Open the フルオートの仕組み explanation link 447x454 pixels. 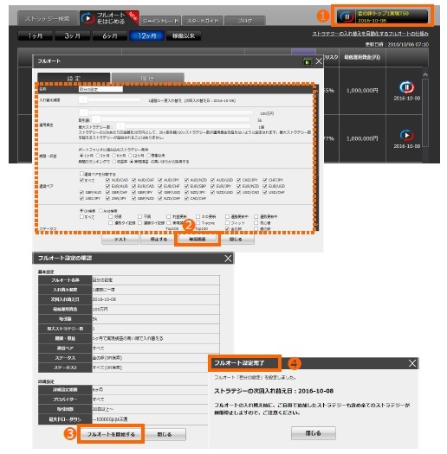tap(370, 34)
